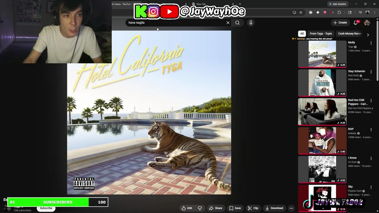Clear the YouTube search box text
This screenshot has width=379, height=213.
228,22
